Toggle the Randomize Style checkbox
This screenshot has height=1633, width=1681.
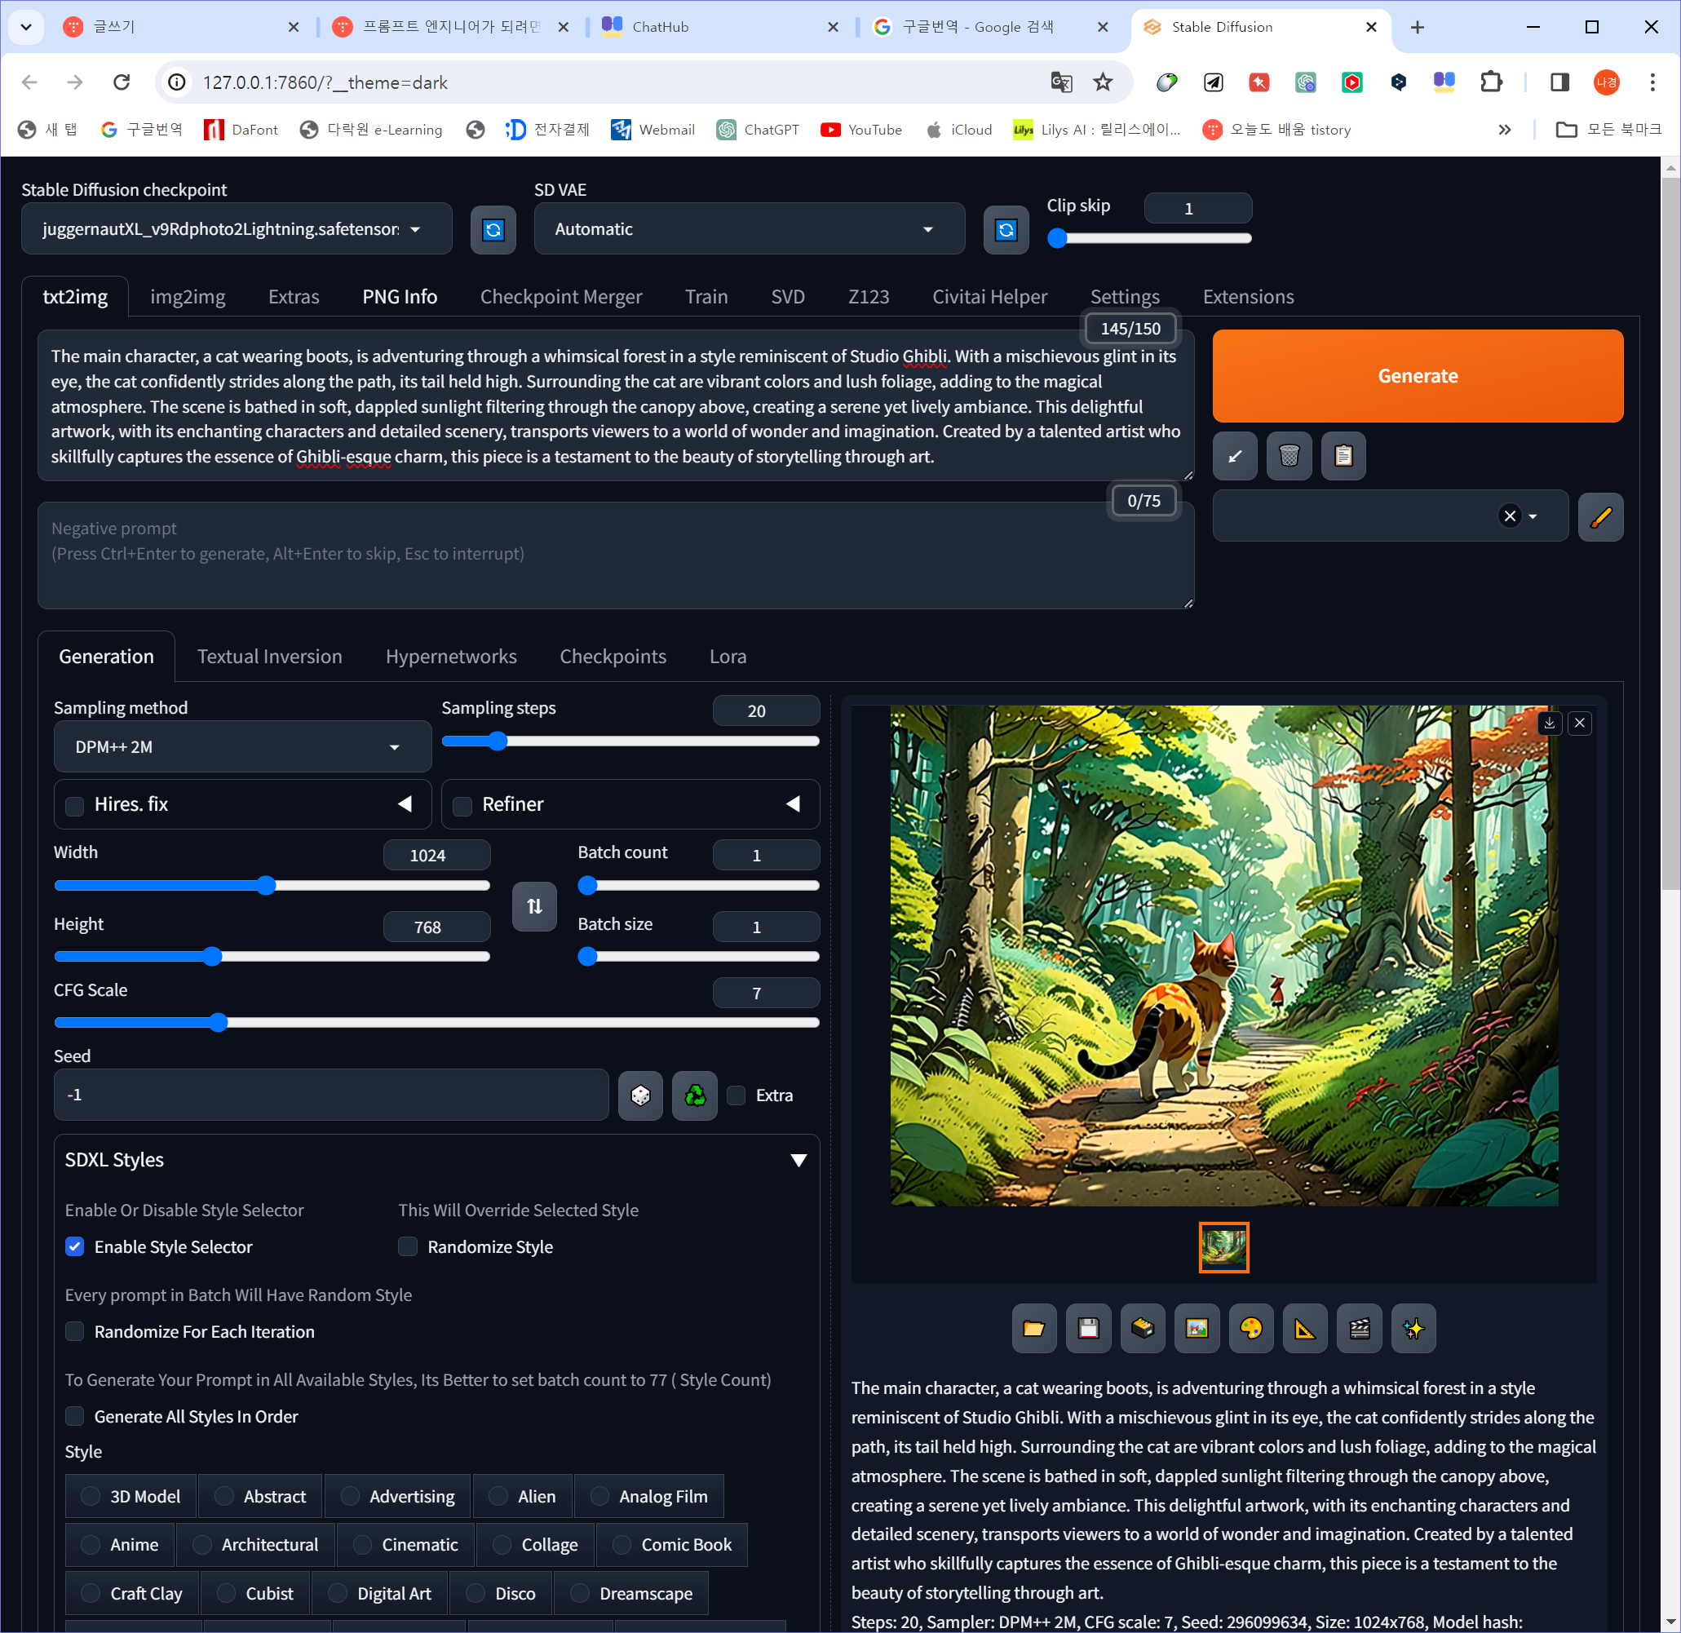click(x=407, y=1246)
